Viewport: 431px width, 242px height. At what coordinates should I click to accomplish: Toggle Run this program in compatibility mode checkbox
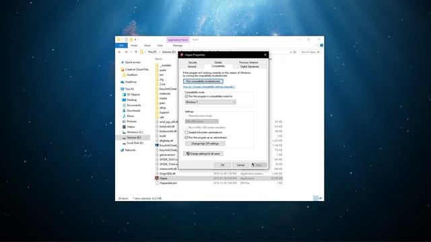187,97
